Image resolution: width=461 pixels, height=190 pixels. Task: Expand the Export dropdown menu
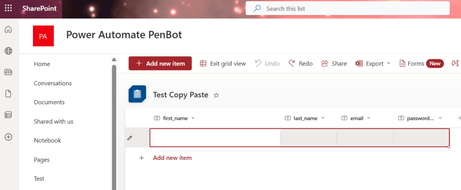click(x=374, y=64)
